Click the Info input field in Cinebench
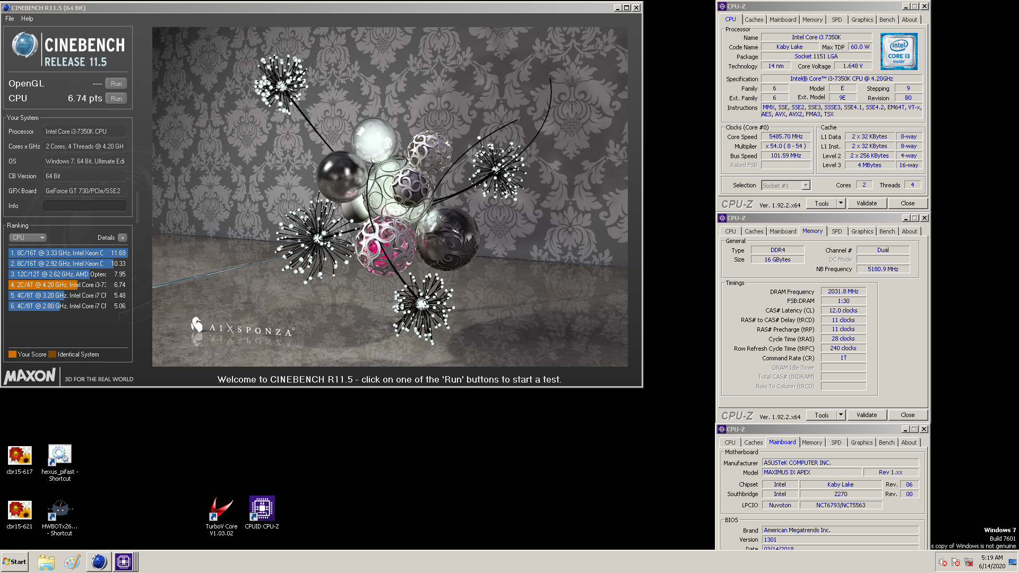This screenshot has width=1019, height=573. click(x=85, y=206)
